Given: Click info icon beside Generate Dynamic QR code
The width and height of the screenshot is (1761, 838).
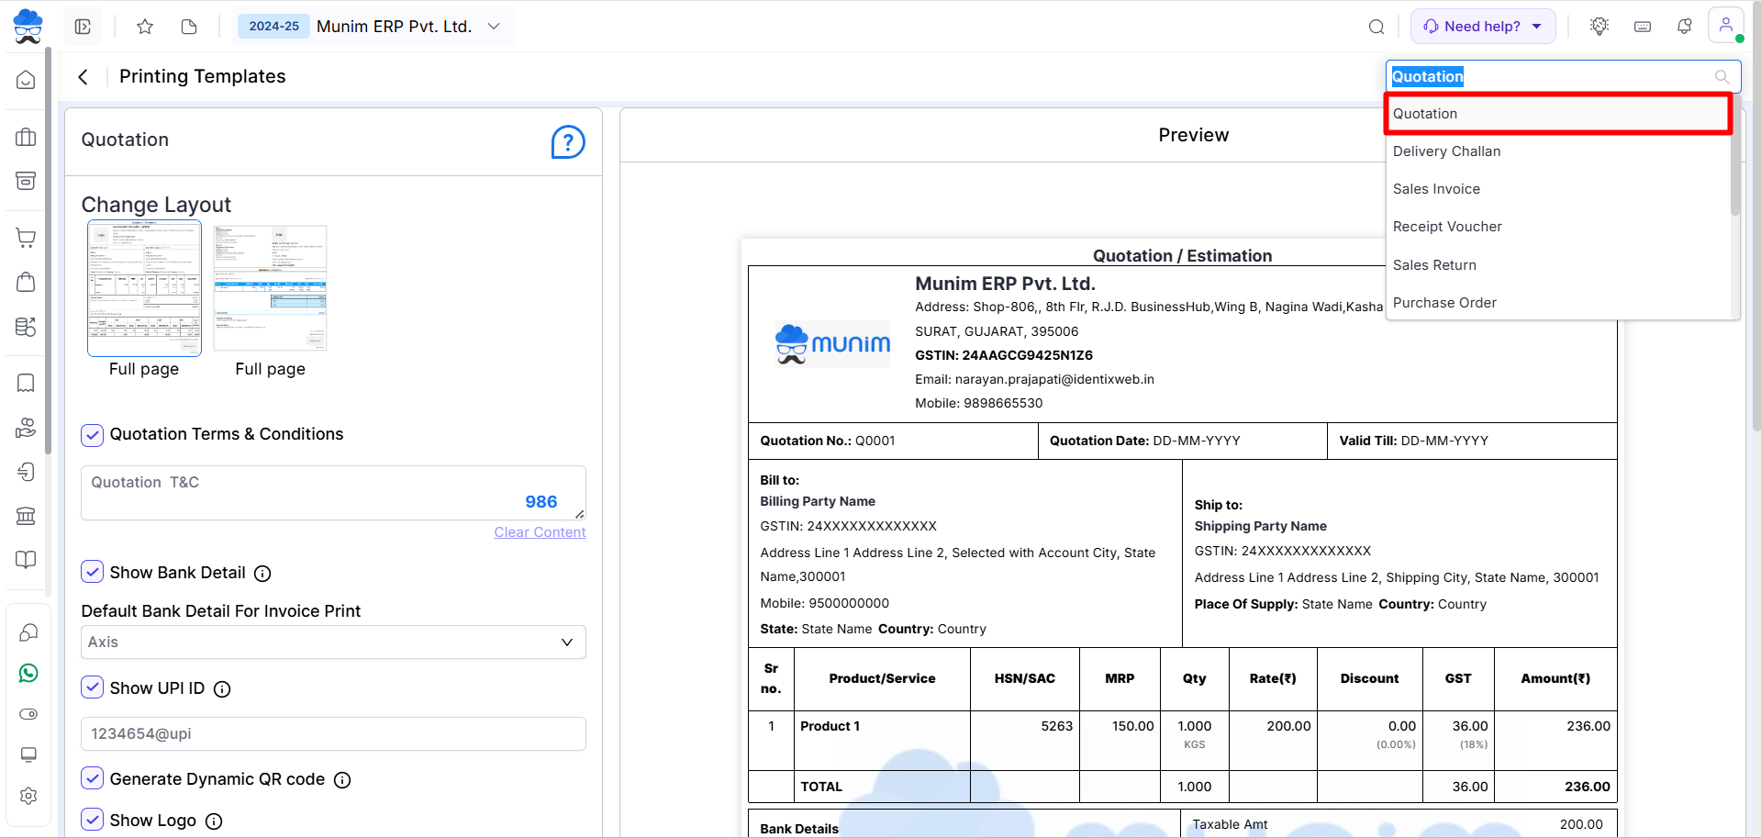Looking at the screenshot, I should 342,780.
